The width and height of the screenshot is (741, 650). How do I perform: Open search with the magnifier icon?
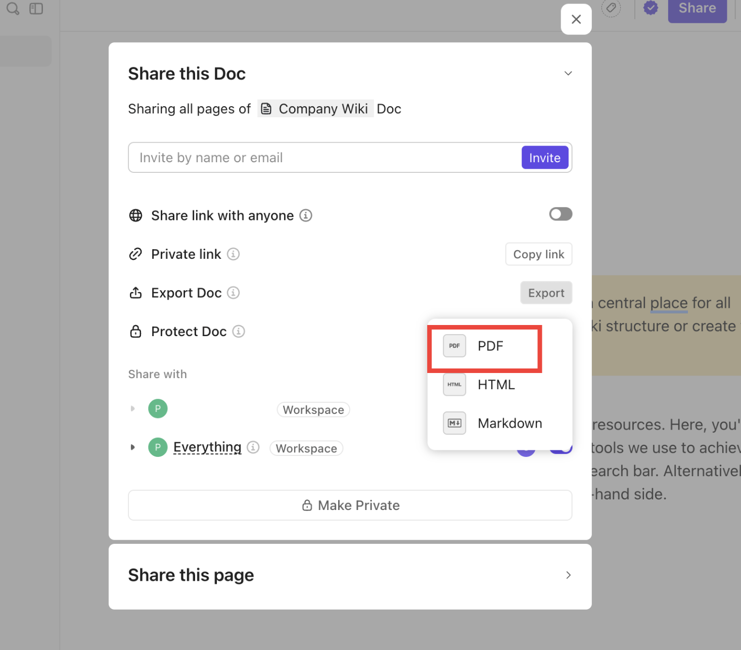coord(12,8)
